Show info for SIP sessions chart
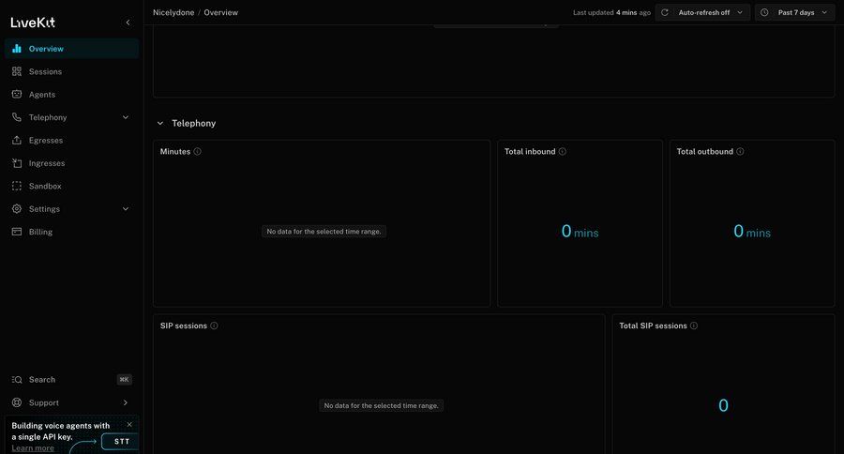This screenshot has width=844, height=454. (214, 325)
